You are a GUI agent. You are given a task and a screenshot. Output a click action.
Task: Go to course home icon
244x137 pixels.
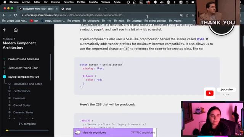pyautogui.click(x=16, y=30)
